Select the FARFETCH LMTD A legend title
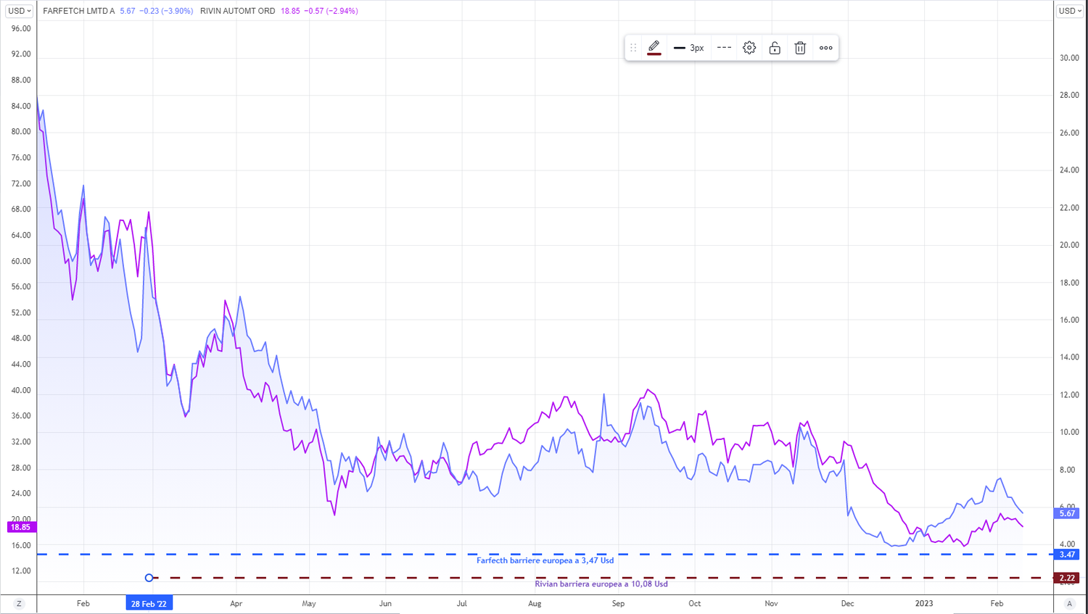 pyautogui.click(x=78, y=11)
